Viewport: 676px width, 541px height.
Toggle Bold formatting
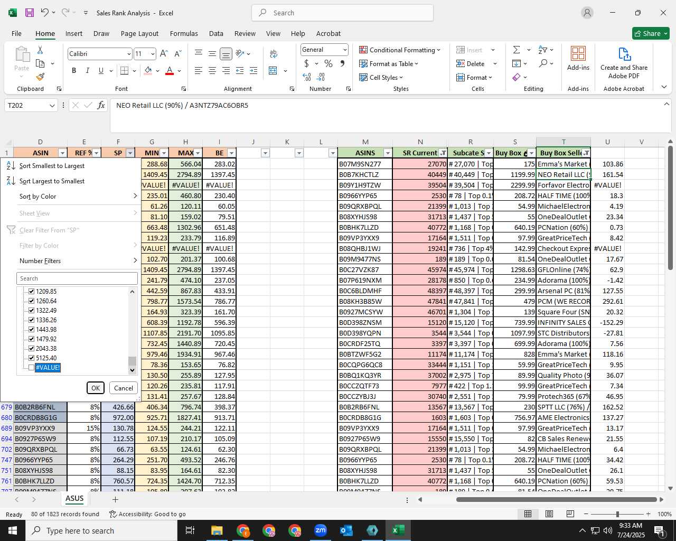point(74,70)
